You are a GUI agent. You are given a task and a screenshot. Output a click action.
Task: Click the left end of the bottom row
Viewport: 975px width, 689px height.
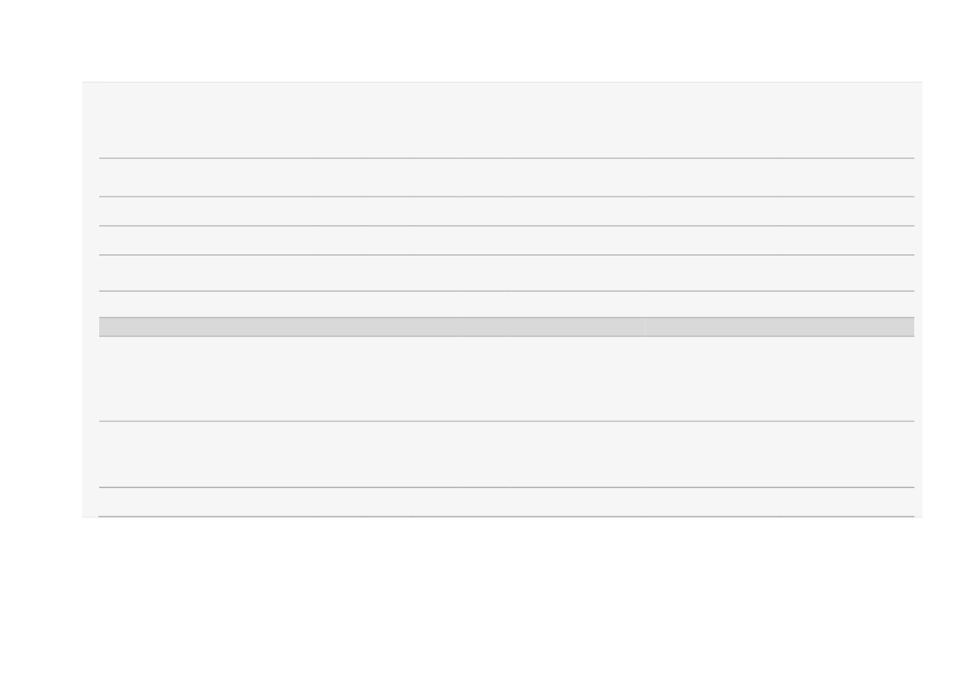[205, 502]
